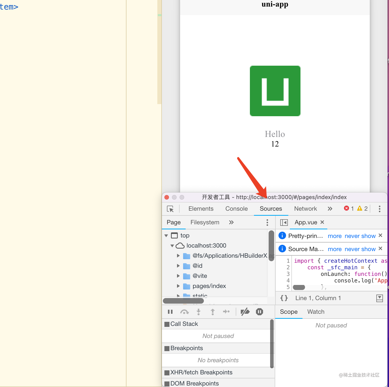Pause script execution button
The height and width of the screenshot is (387, 389).
170,312
